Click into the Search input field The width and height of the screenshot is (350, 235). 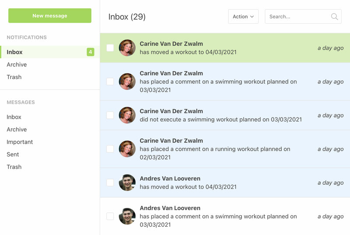(297, 17)
